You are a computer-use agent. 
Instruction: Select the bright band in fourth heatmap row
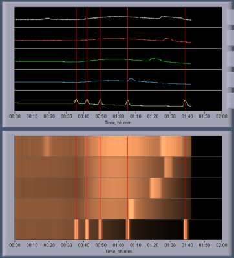click(131, 209)
